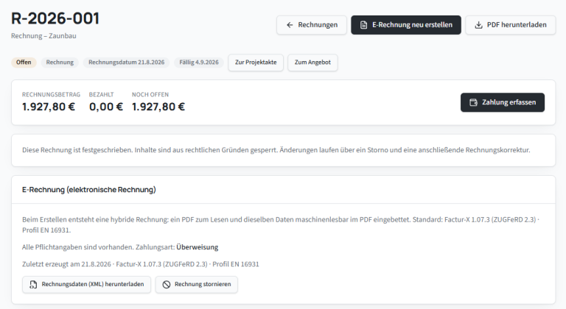566x309 pixels.
Task: Click the document icon on E-Rechnung neu erstellen
Action: click(363, 25)
